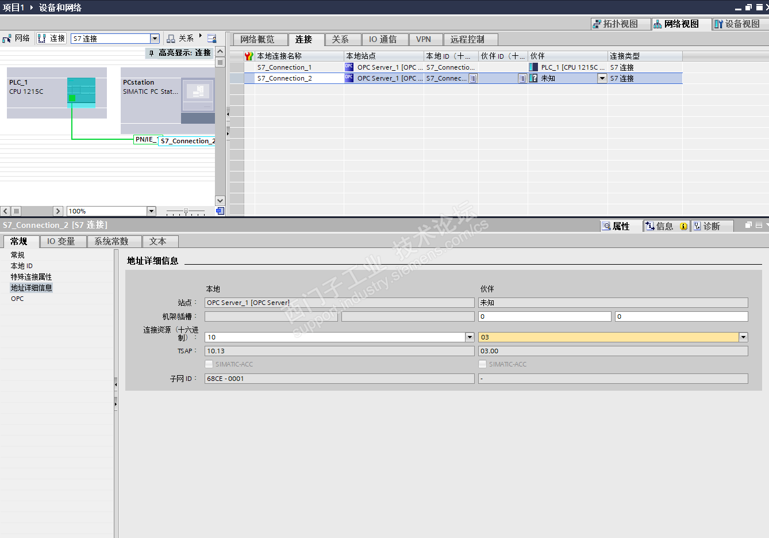Switch to 网络视图 (Network view)

coord(681,24)
